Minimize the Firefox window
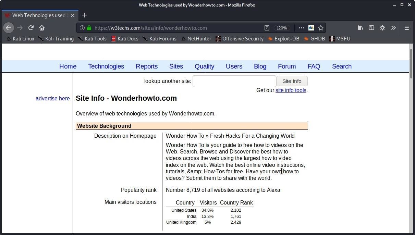 pyautogui.click(x=394, y=5)
